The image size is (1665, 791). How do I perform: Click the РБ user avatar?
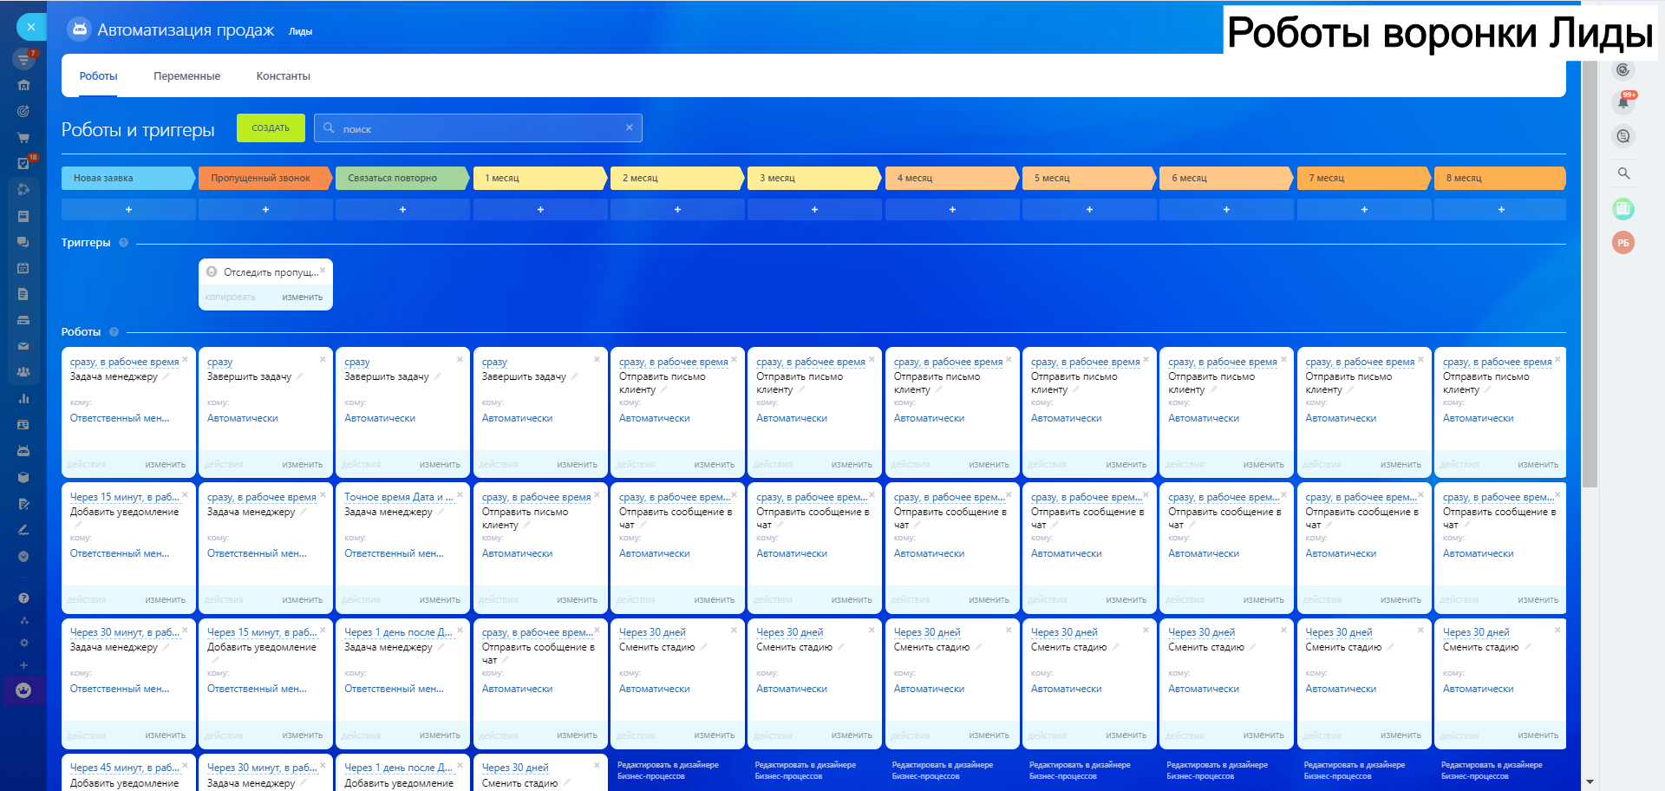(1623, 243)
